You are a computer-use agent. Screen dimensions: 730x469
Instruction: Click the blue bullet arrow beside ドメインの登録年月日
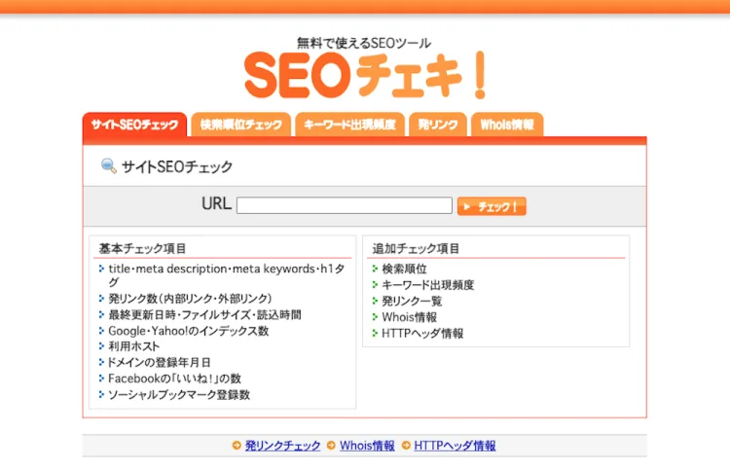pos(101,362)
